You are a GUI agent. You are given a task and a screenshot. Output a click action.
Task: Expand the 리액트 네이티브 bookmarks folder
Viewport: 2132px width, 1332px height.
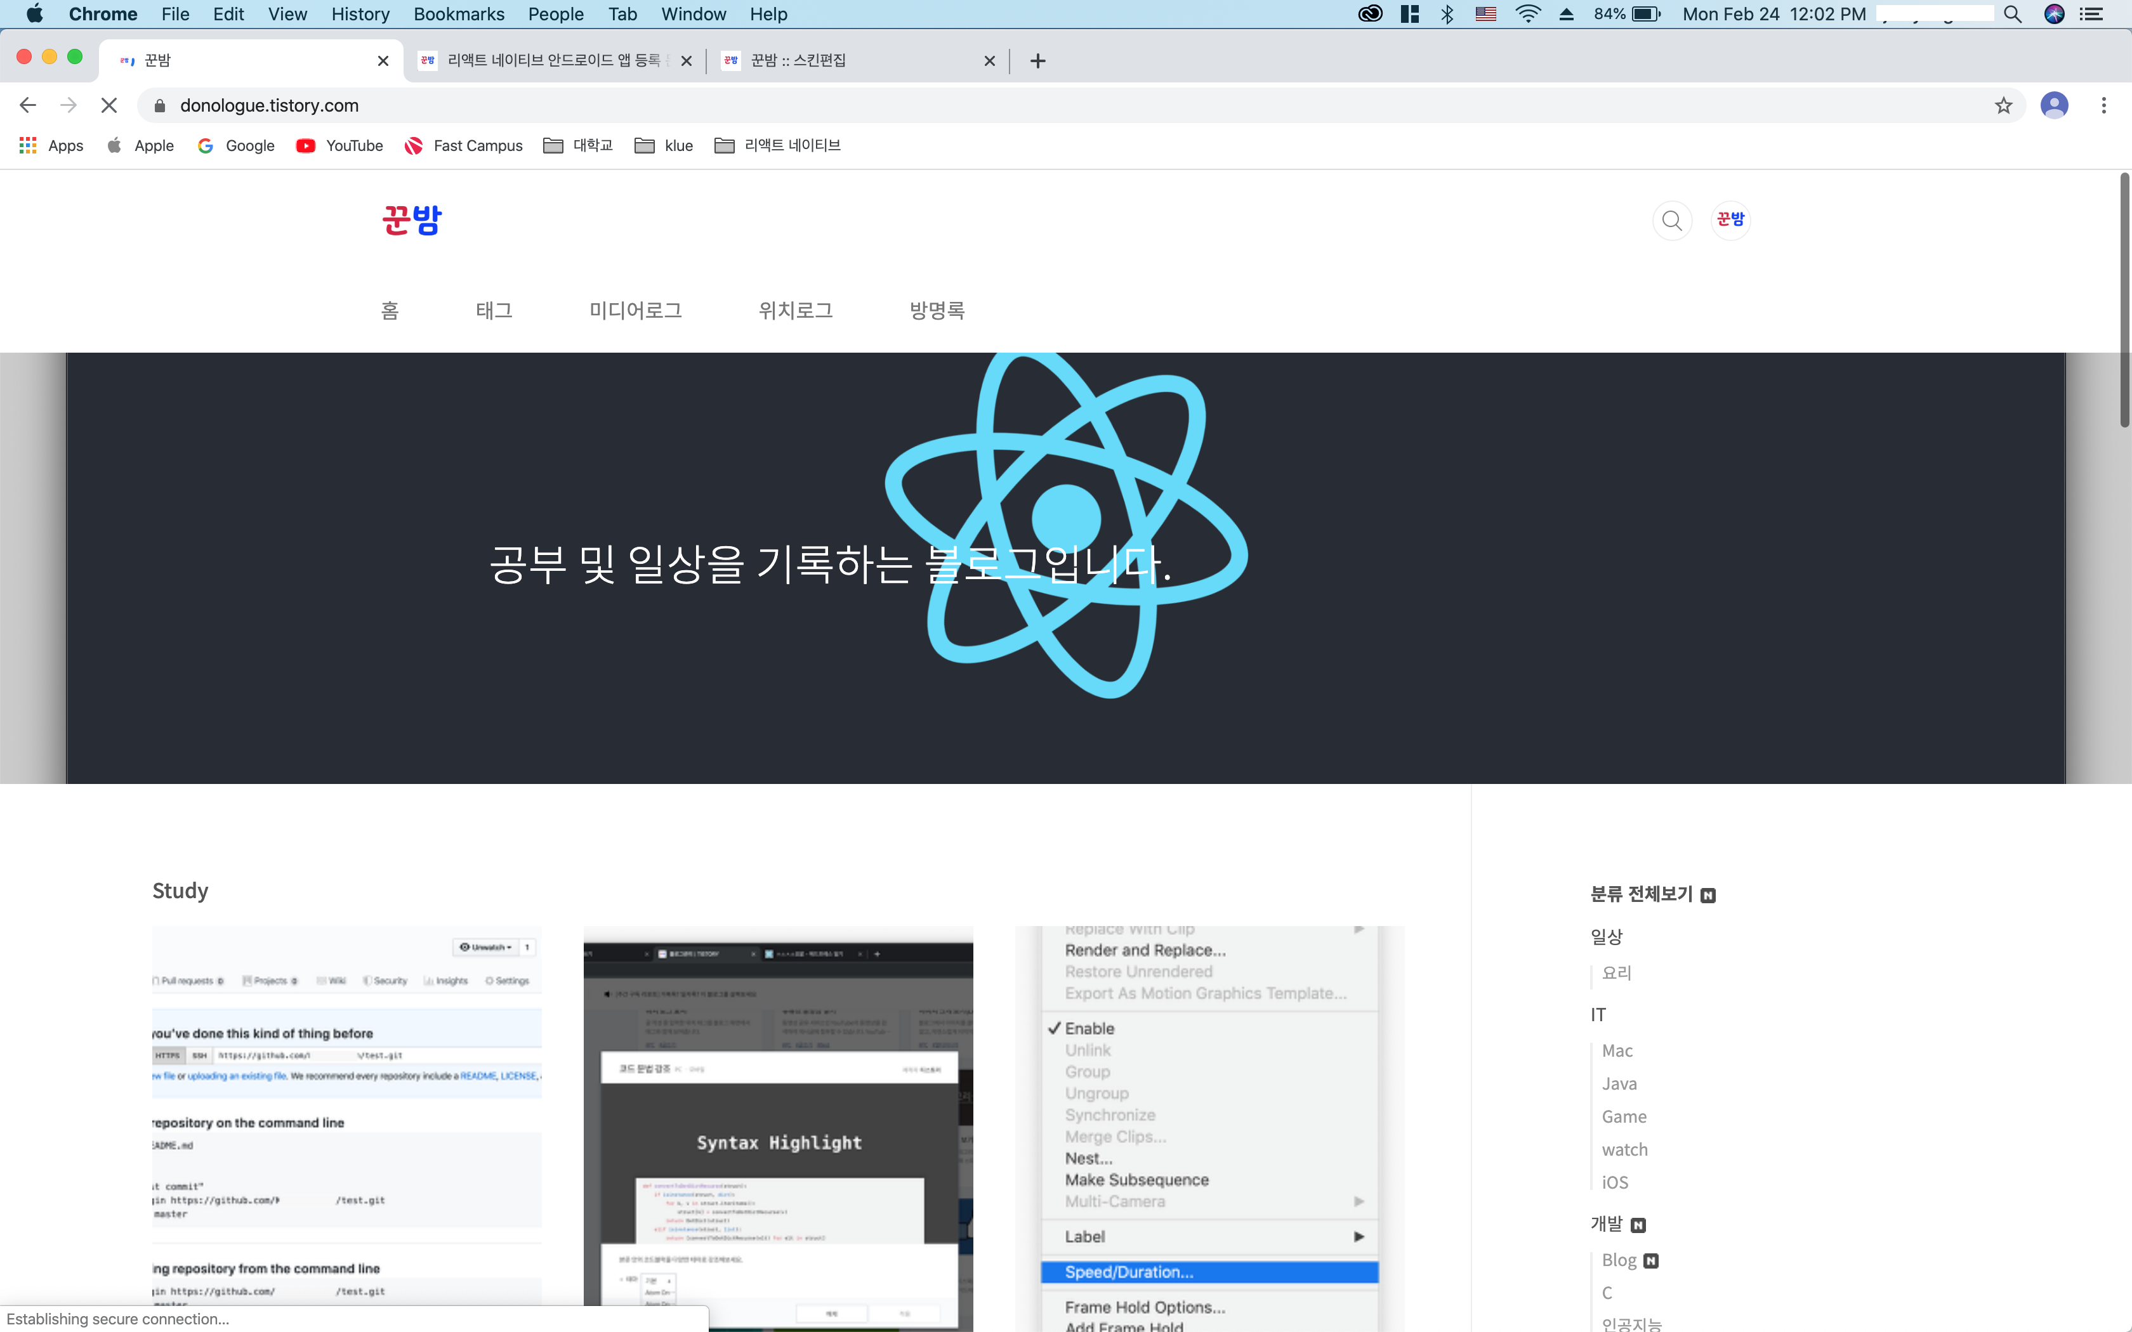click(x=777, y=145)
